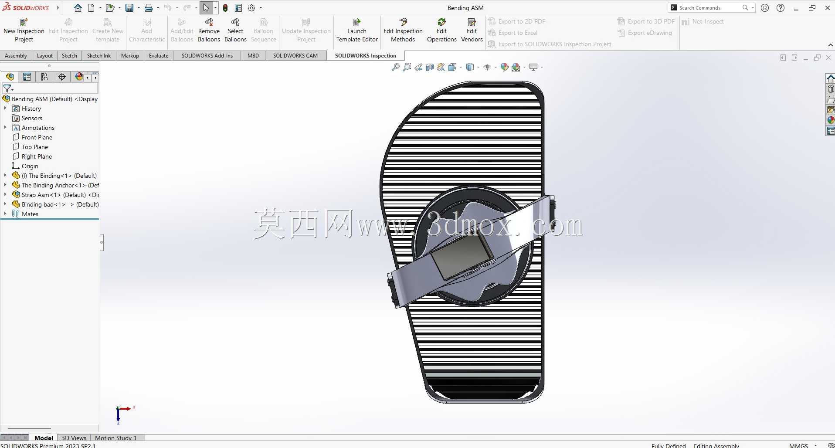Viewport: 835px width, 448px height.
Task: Launch Template Editor
Action: pos(357,30)
